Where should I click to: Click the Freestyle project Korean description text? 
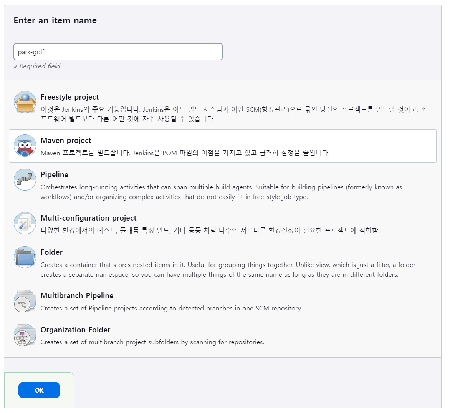coord(233,114)
